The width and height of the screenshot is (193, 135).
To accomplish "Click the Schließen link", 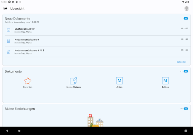I will point(181,62).
